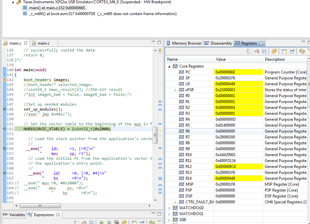Open a new Registers view window

[x=284, y=51]
